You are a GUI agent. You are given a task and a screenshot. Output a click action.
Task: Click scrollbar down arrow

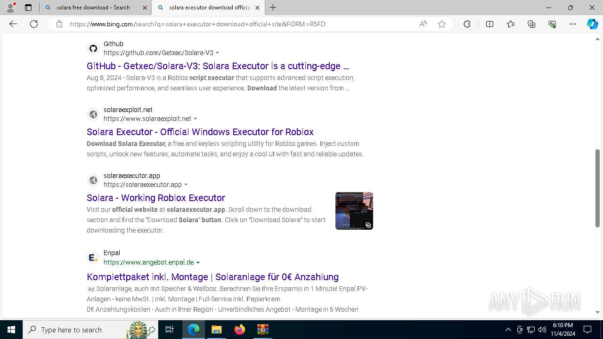(598, 312)
